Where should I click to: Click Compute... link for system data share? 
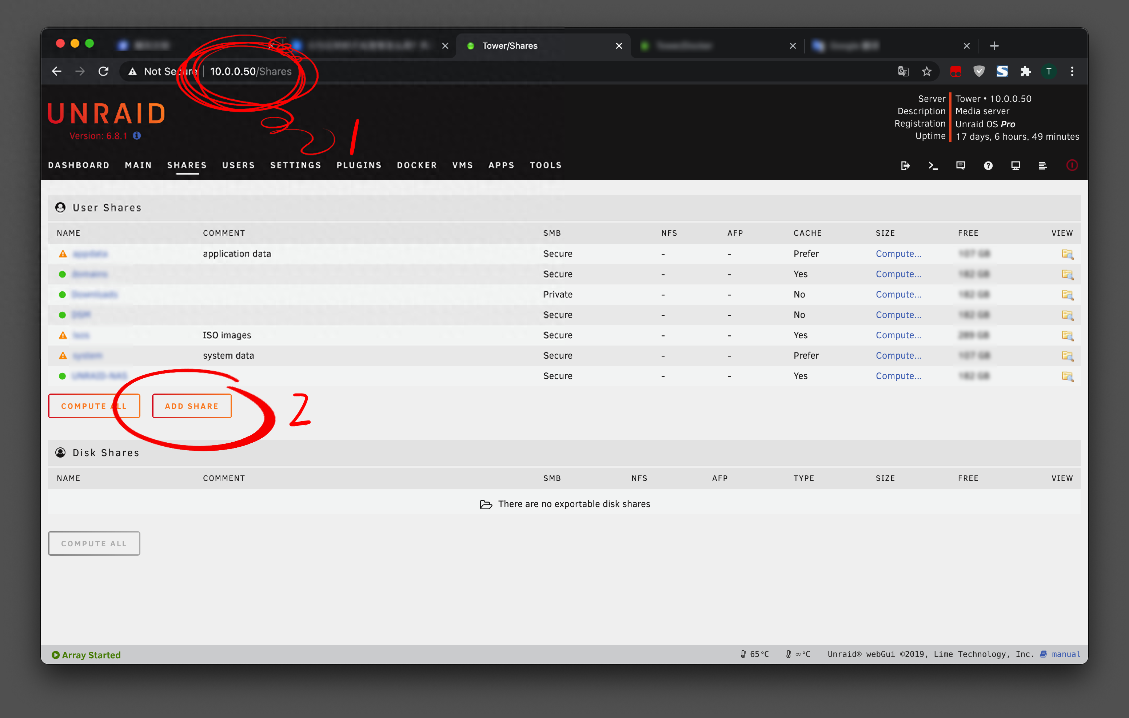900,355
